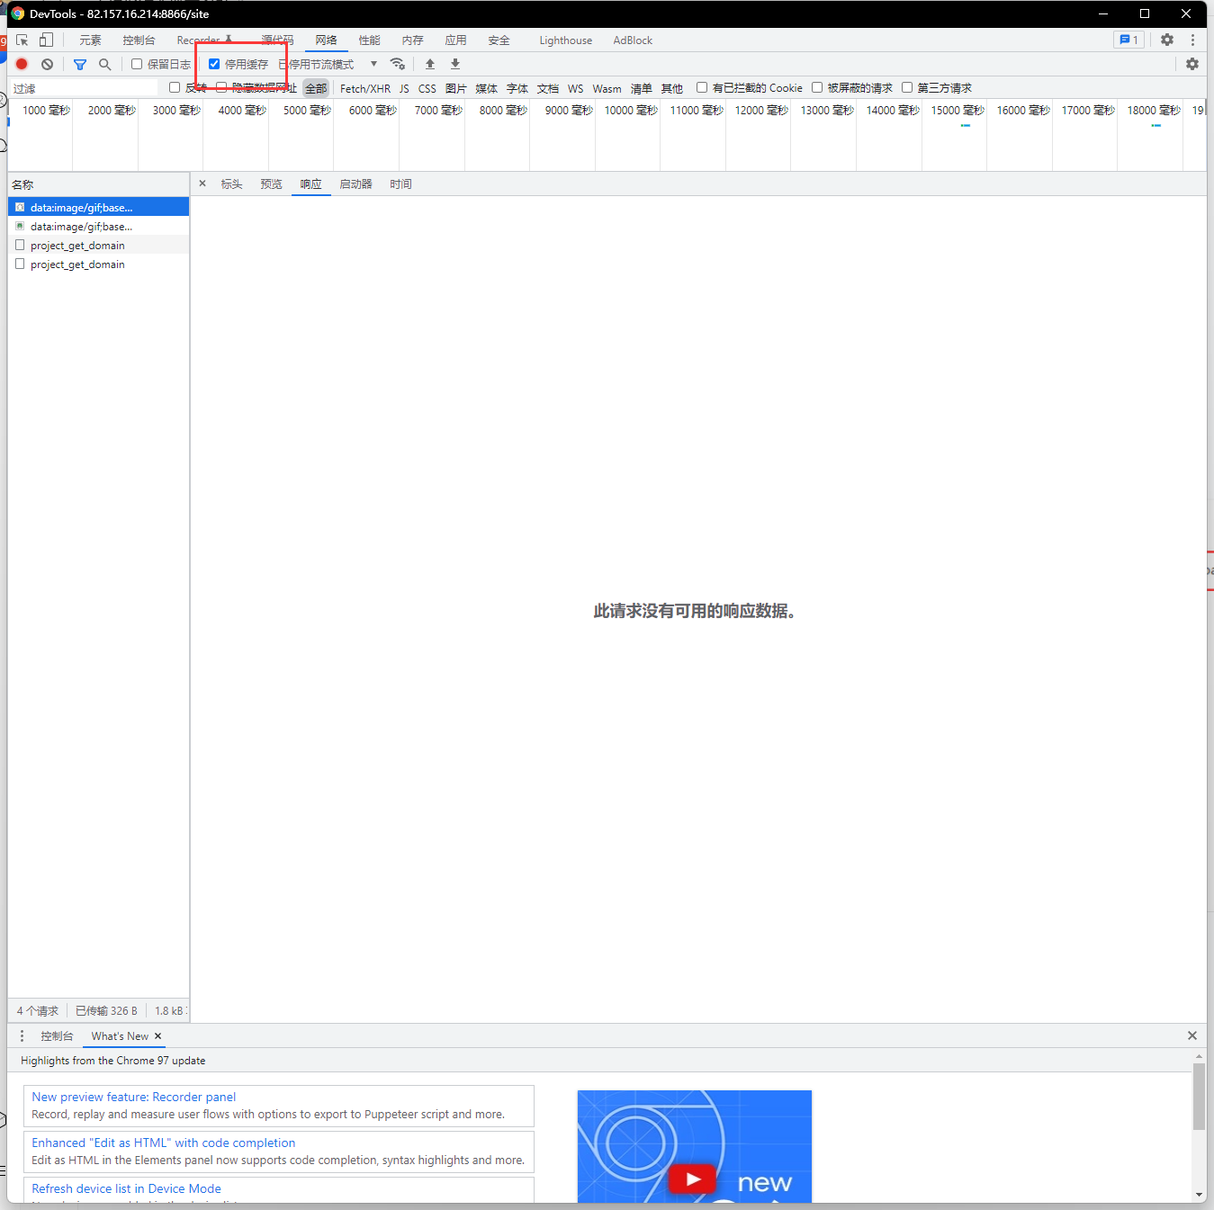1214x1210 pixels.
Task: Open throttling mode dropdown
Action: 328,64
